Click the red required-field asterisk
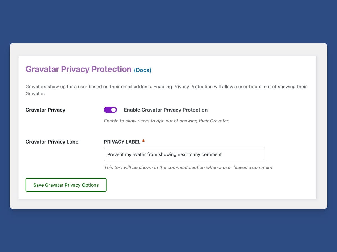This screenshot has height=252, width=337. tap(144, 141)
